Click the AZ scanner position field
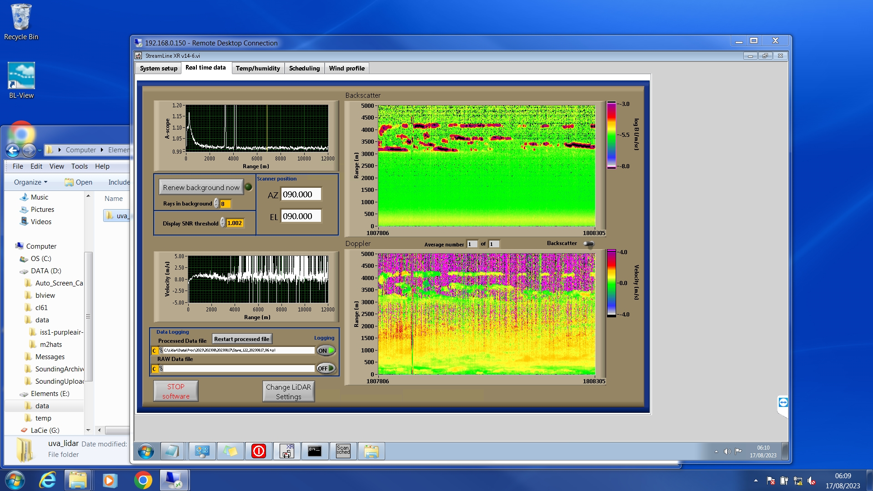This screenshot has width=873, height=491. coord(301,195)
